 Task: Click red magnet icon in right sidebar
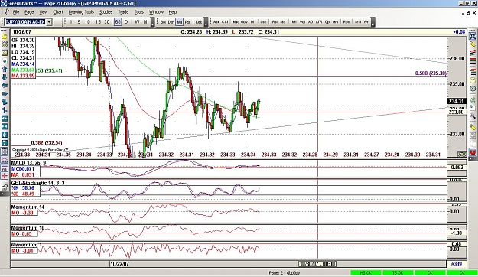[472, 152]
